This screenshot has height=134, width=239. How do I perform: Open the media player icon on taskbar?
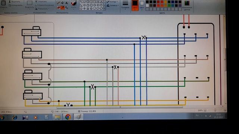click(35, 118)
